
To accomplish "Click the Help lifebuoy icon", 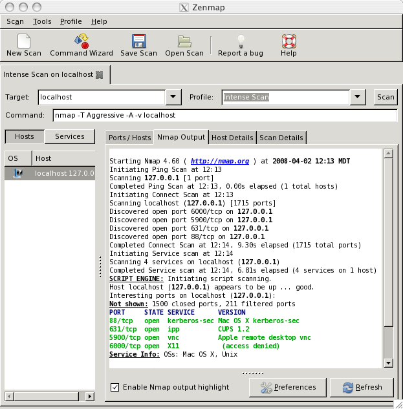I will click(289, 41).
